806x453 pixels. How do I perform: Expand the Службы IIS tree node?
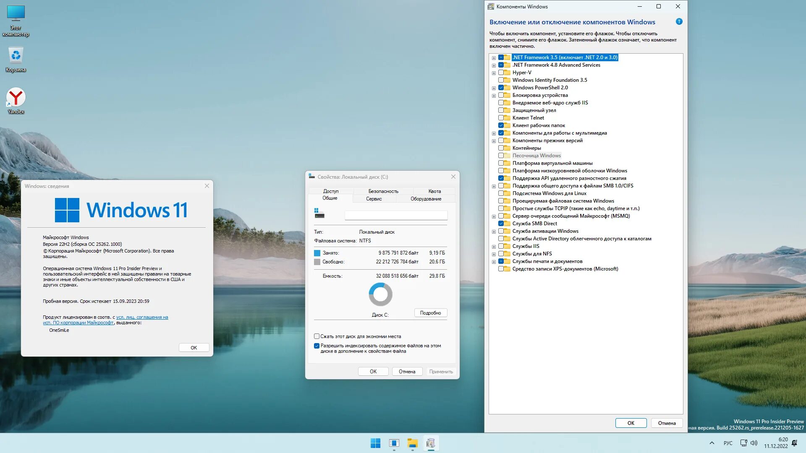[x=494, y=246]
